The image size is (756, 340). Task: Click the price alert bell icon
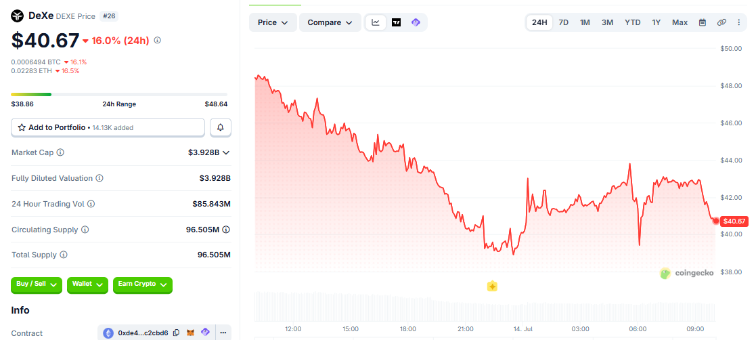221,127
